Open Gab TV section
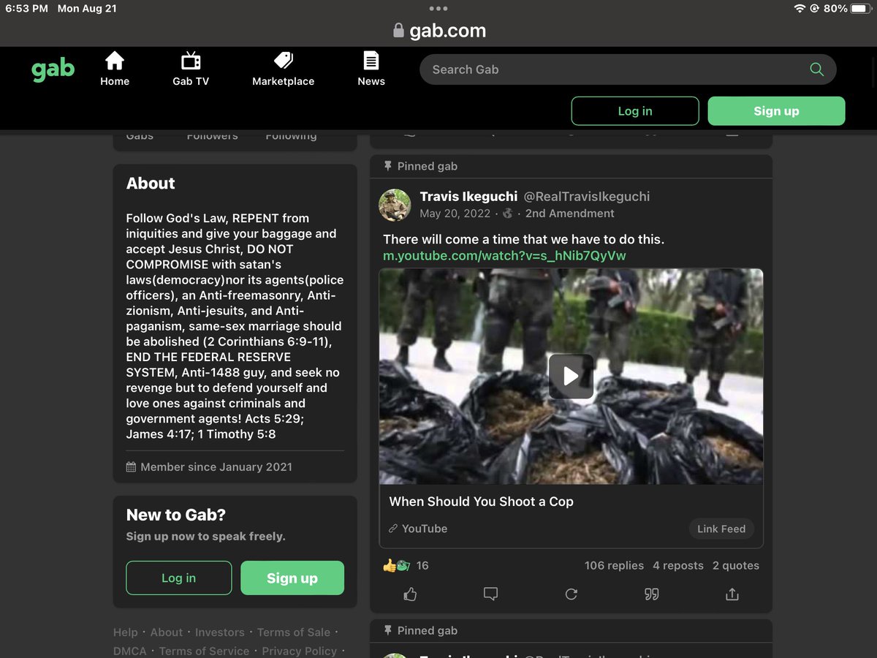Image resolution: width=877 pixels, height=658 pixels. coord(191,69)
